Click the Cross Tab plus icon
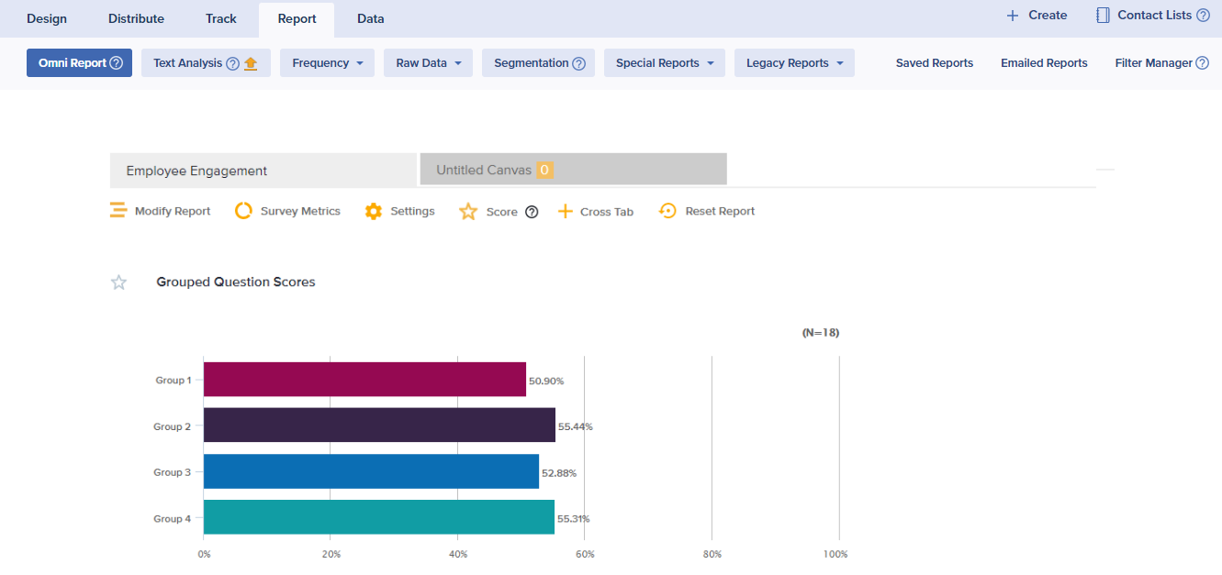 566,212
